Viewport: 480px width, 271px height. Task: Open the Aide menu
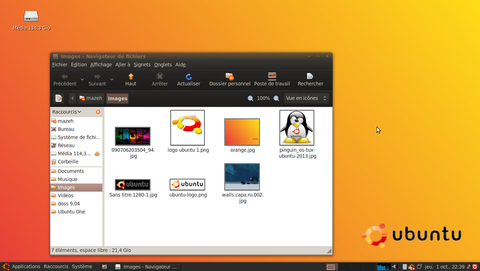181,65
